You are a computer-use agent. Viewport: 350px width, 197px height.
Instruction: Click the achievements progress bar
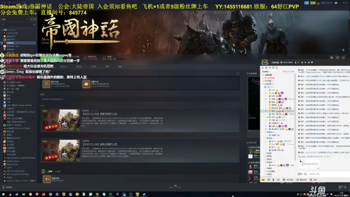coord(119,59)
